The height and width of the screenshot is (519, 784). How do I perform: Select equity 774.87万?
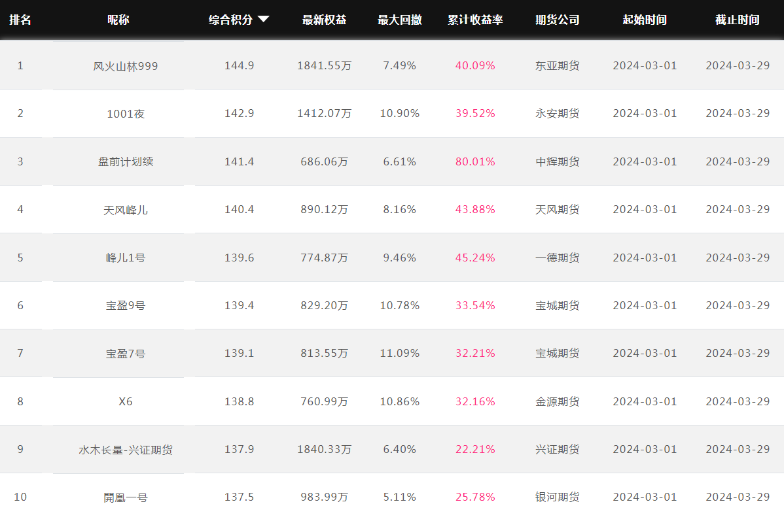tap(324, 258)
